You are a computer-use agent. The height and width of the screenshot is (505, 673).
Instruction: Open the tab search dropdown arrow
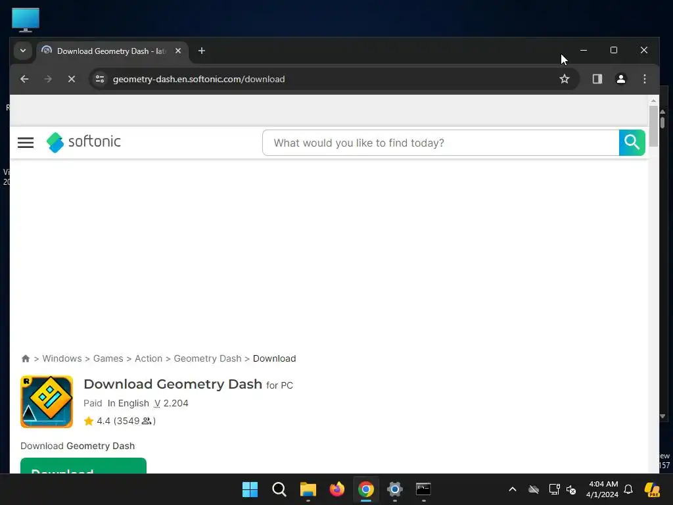[x=23, y=51]
